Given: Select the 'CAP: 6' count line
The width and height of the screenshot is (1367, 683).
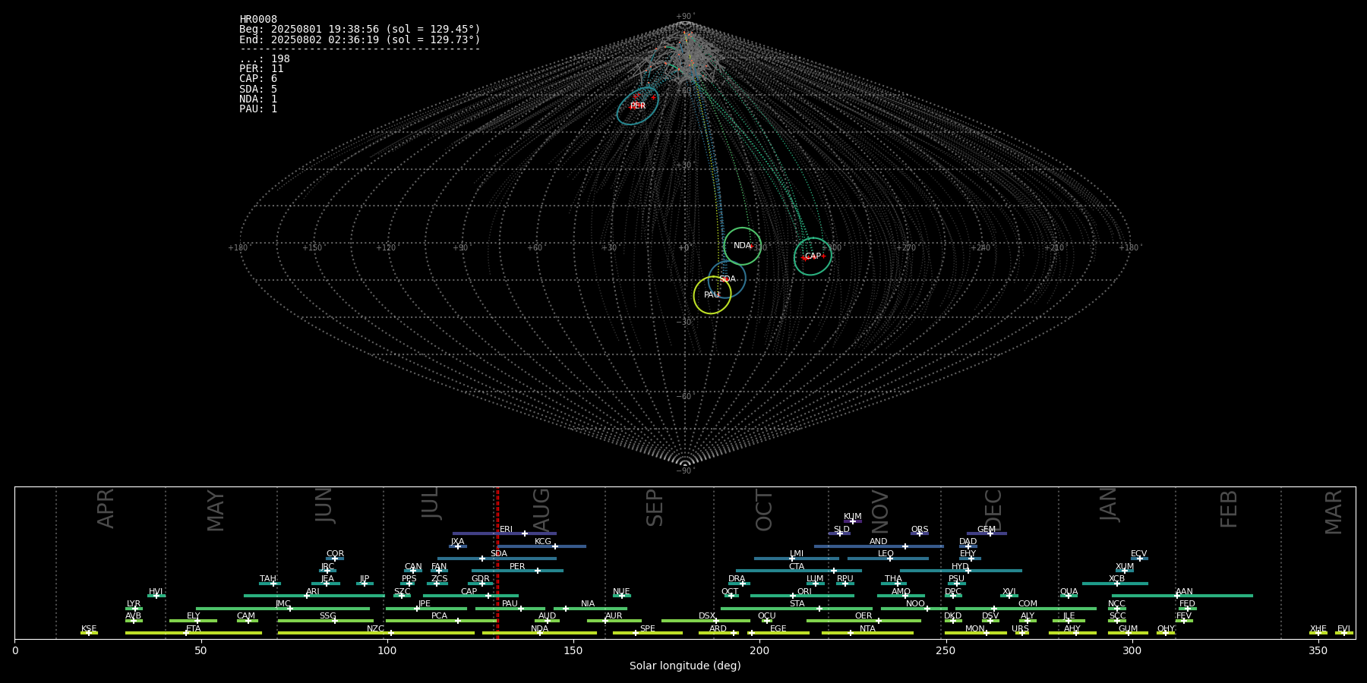Looking at the screenshot, I should coord(258,79).
